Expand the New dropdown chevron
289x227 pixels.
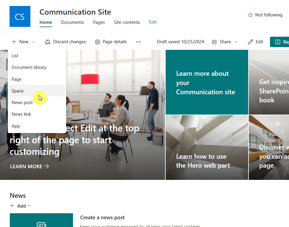pyautogui.click(x=34, y=42)
